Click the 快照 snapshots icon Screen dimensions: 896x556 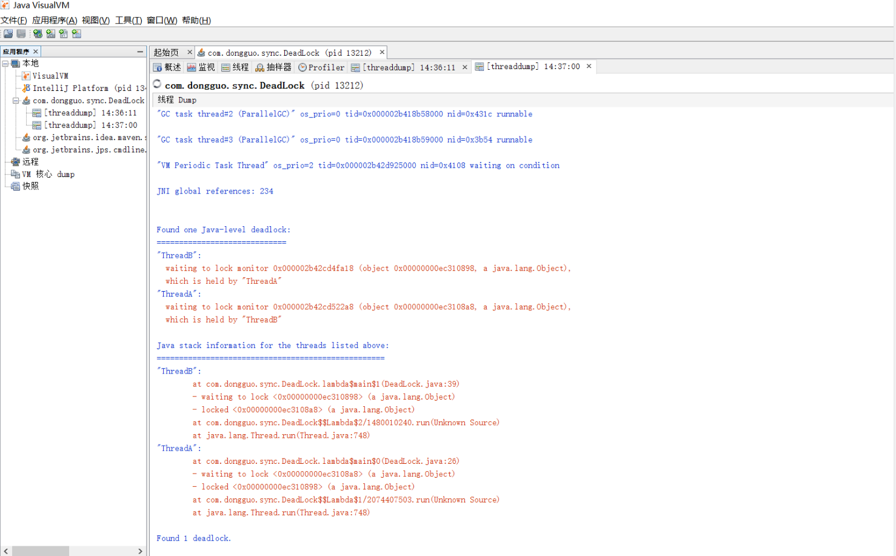pyautogui.click(x=16, y=186)
